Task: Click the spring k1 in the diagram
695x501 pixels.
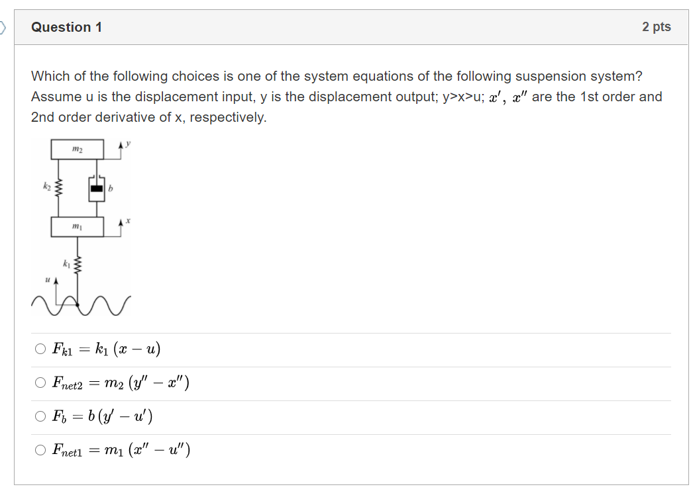Action: (x=77, y=263)
